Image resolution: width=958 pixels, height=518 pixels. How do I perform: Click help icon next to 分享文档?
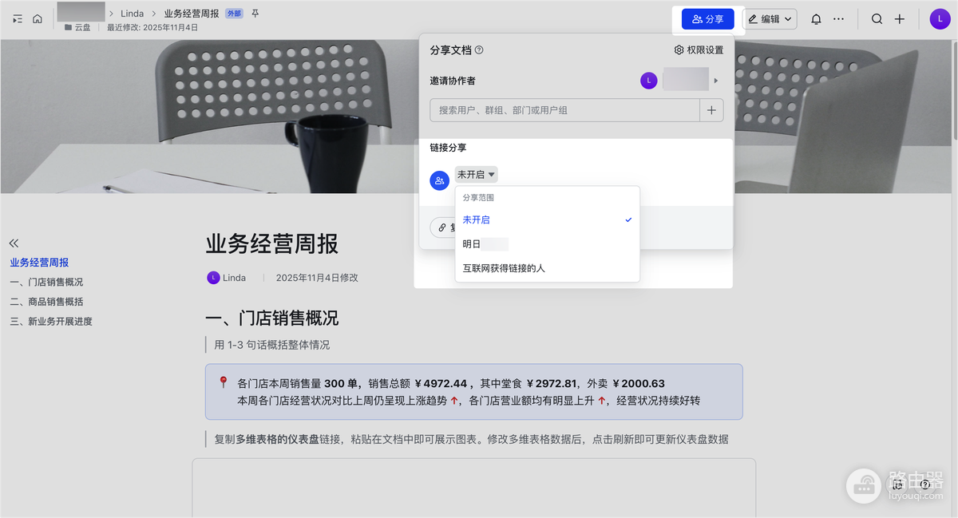(479, 50)
